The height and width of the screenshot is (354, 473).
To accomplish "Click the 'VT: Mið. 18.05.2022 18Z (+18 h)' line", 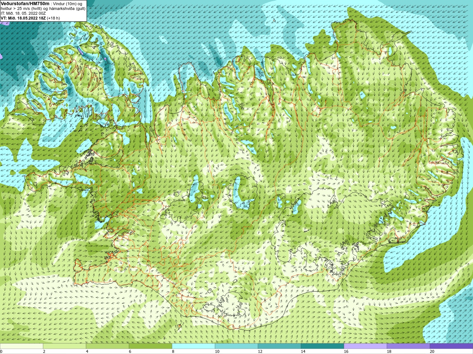I will (x=30, y=18).
